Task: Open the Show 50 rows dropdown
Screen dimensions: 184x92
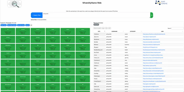Action: tap(97, 28)
